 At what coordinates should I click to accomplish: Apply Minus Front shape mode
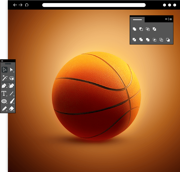click(x=141, y=29)
